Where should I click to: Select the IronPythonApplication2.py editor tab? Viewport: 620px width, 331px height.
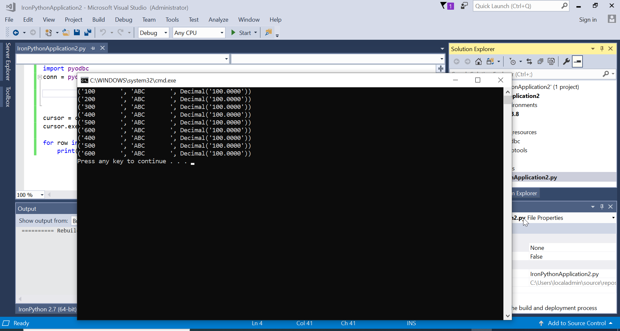click(x=51, y=48)
